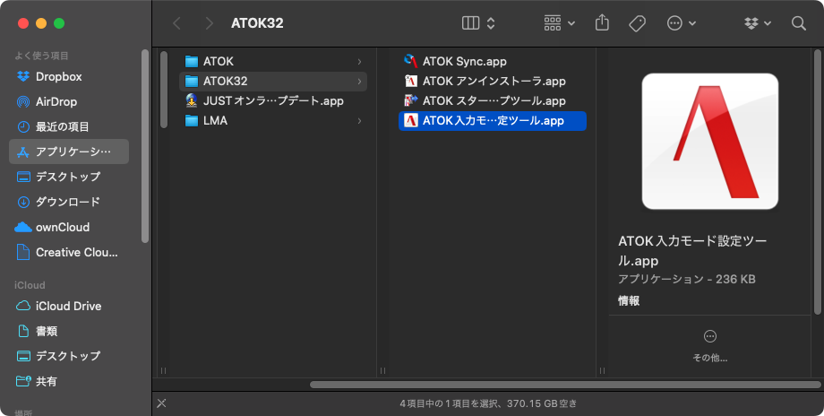This screenshot has width=824, height=416.
Task: Click the horizontal scrollbar at the bottom
Action: [x=565, y=385]
